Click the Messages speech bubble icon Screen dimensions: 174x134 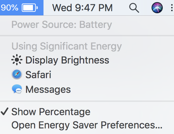17,89
